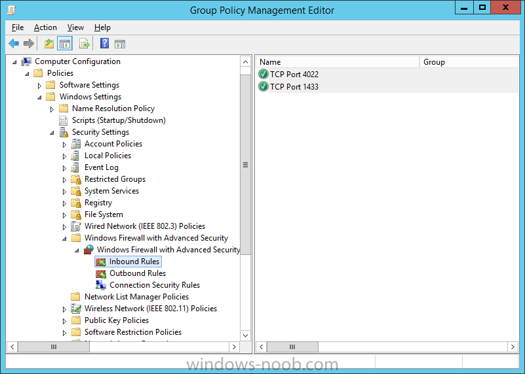This screenshot has width=525, height=374.
Task: Expand the System Services node
Action: 64,192
